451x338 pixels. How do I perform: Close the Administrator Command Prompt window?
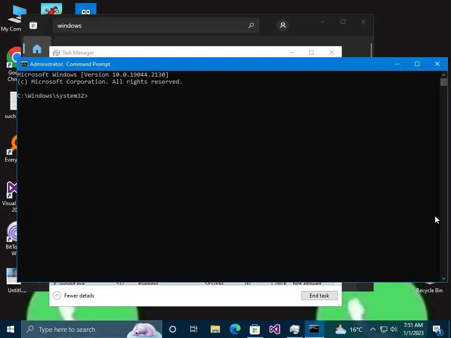[437, 64]
